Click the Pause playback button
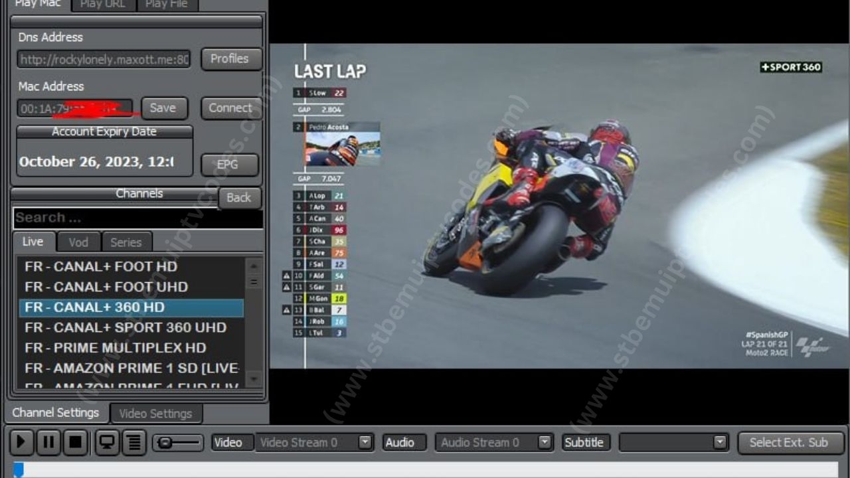 tap(48, 442)
